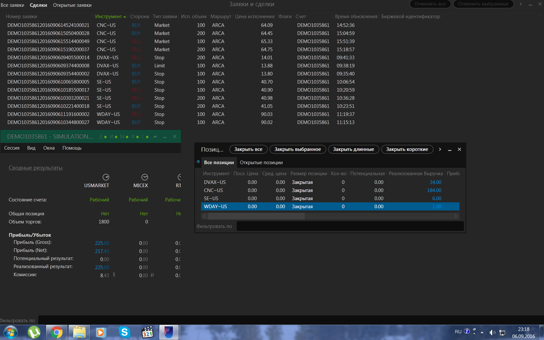Open Google Chrome from taskbar
The width and height of the screenshot is (544, 340).
tap(56, 332)
